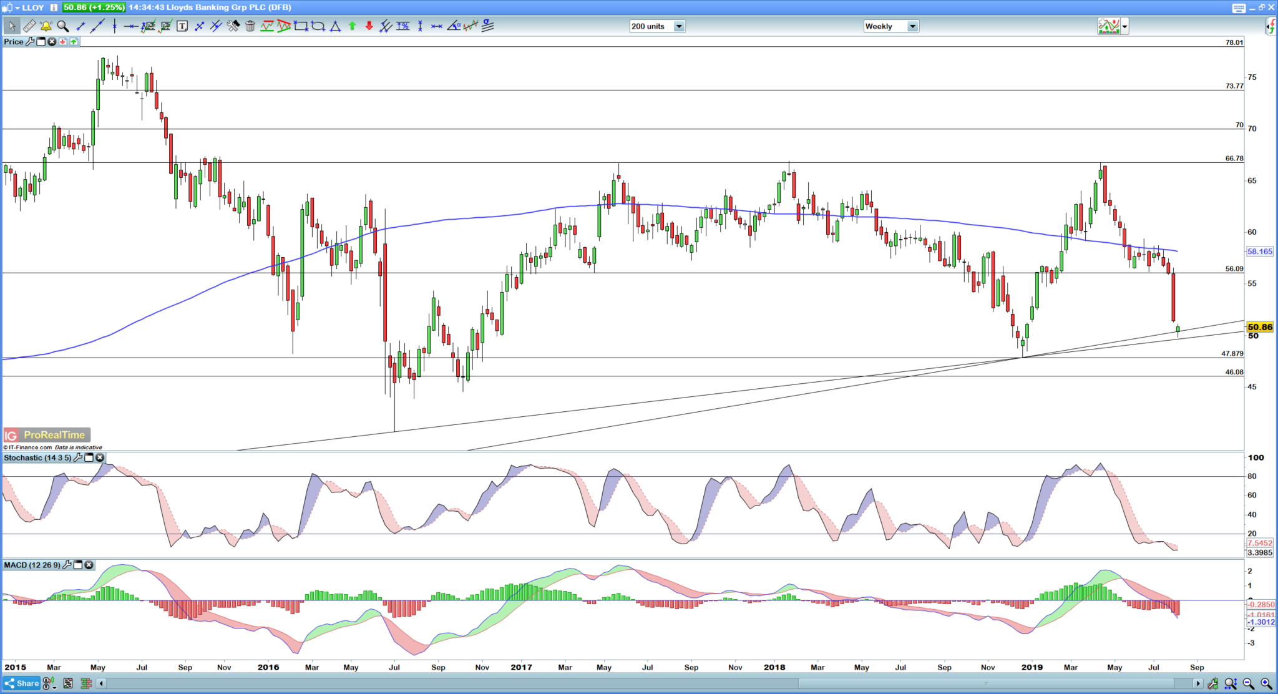Select the vertical line tool
Viewport: 1278px width, 694px height.
click(114, 26)
